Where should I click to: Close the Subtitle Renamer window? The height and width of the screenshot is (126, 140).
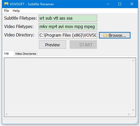tap(132, 4)
